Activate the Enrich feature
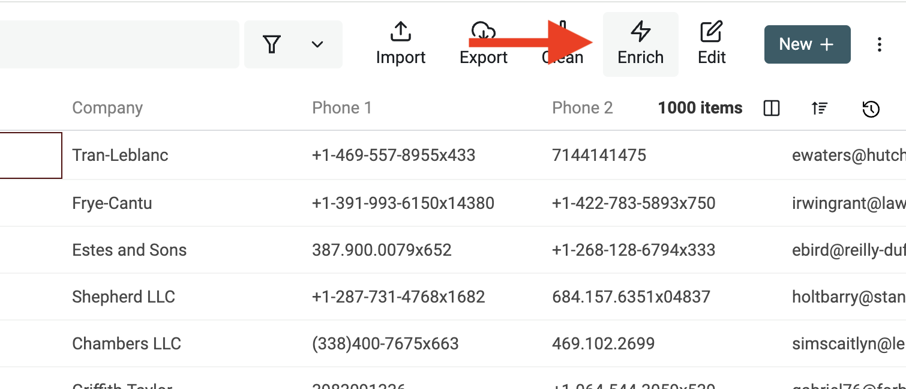906x389 pixels. click(640, 44)
